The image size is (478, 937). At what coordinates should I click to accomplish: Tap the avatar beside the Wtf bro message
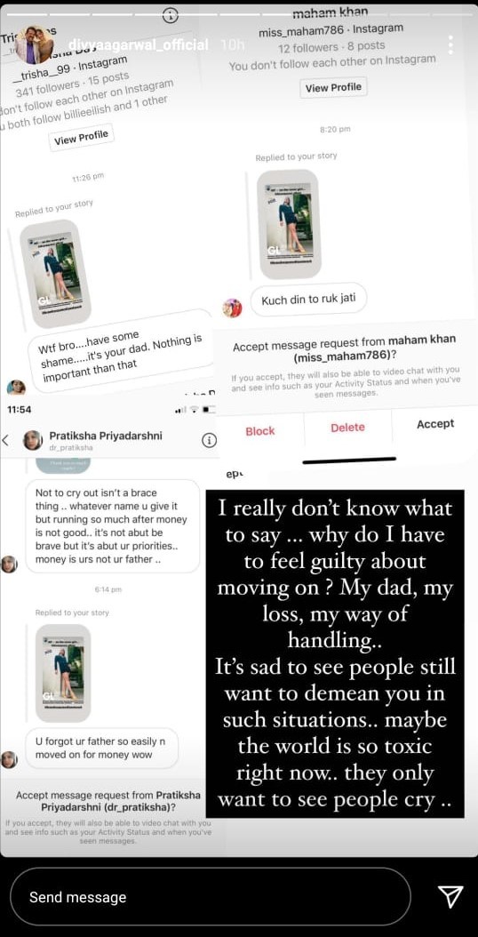tap(16, 387)
